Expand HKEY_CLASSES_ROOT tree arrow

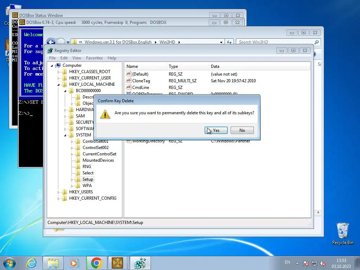tap(58, 72)
